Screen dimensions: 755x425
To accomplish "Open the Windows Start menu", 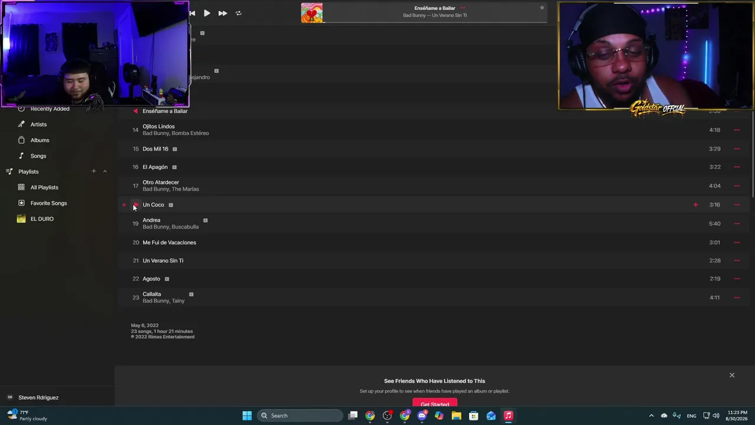I will click(247, 416).
